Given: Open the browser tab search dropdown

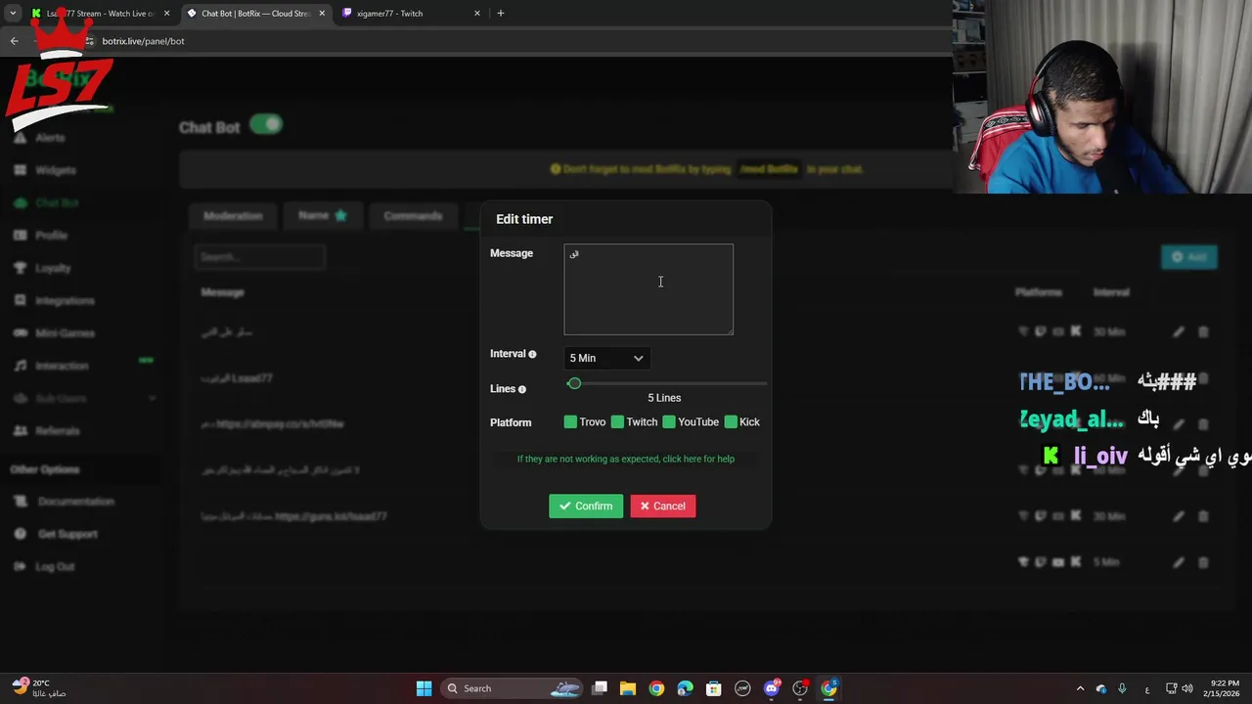Looking at the screenshot, I should [13, 14].
